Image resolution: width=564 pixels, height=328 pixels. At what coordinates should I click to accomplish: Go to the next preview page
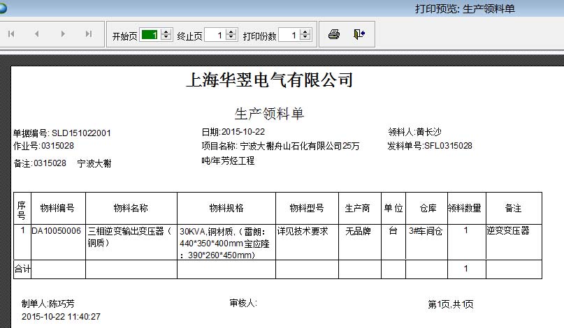[63, 33]
